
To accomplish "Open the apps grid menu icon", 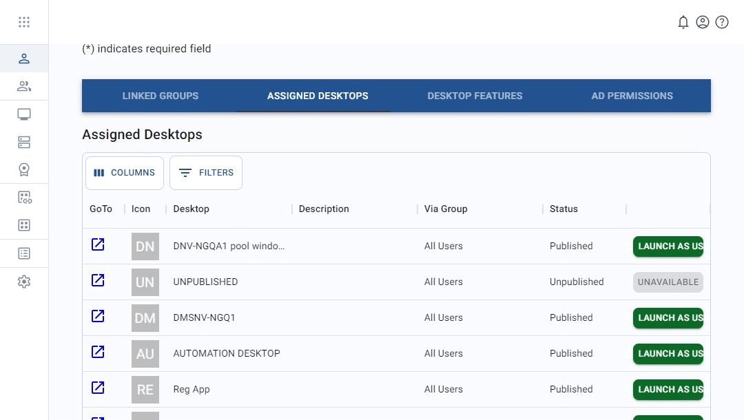I will [x=24, y=22].
